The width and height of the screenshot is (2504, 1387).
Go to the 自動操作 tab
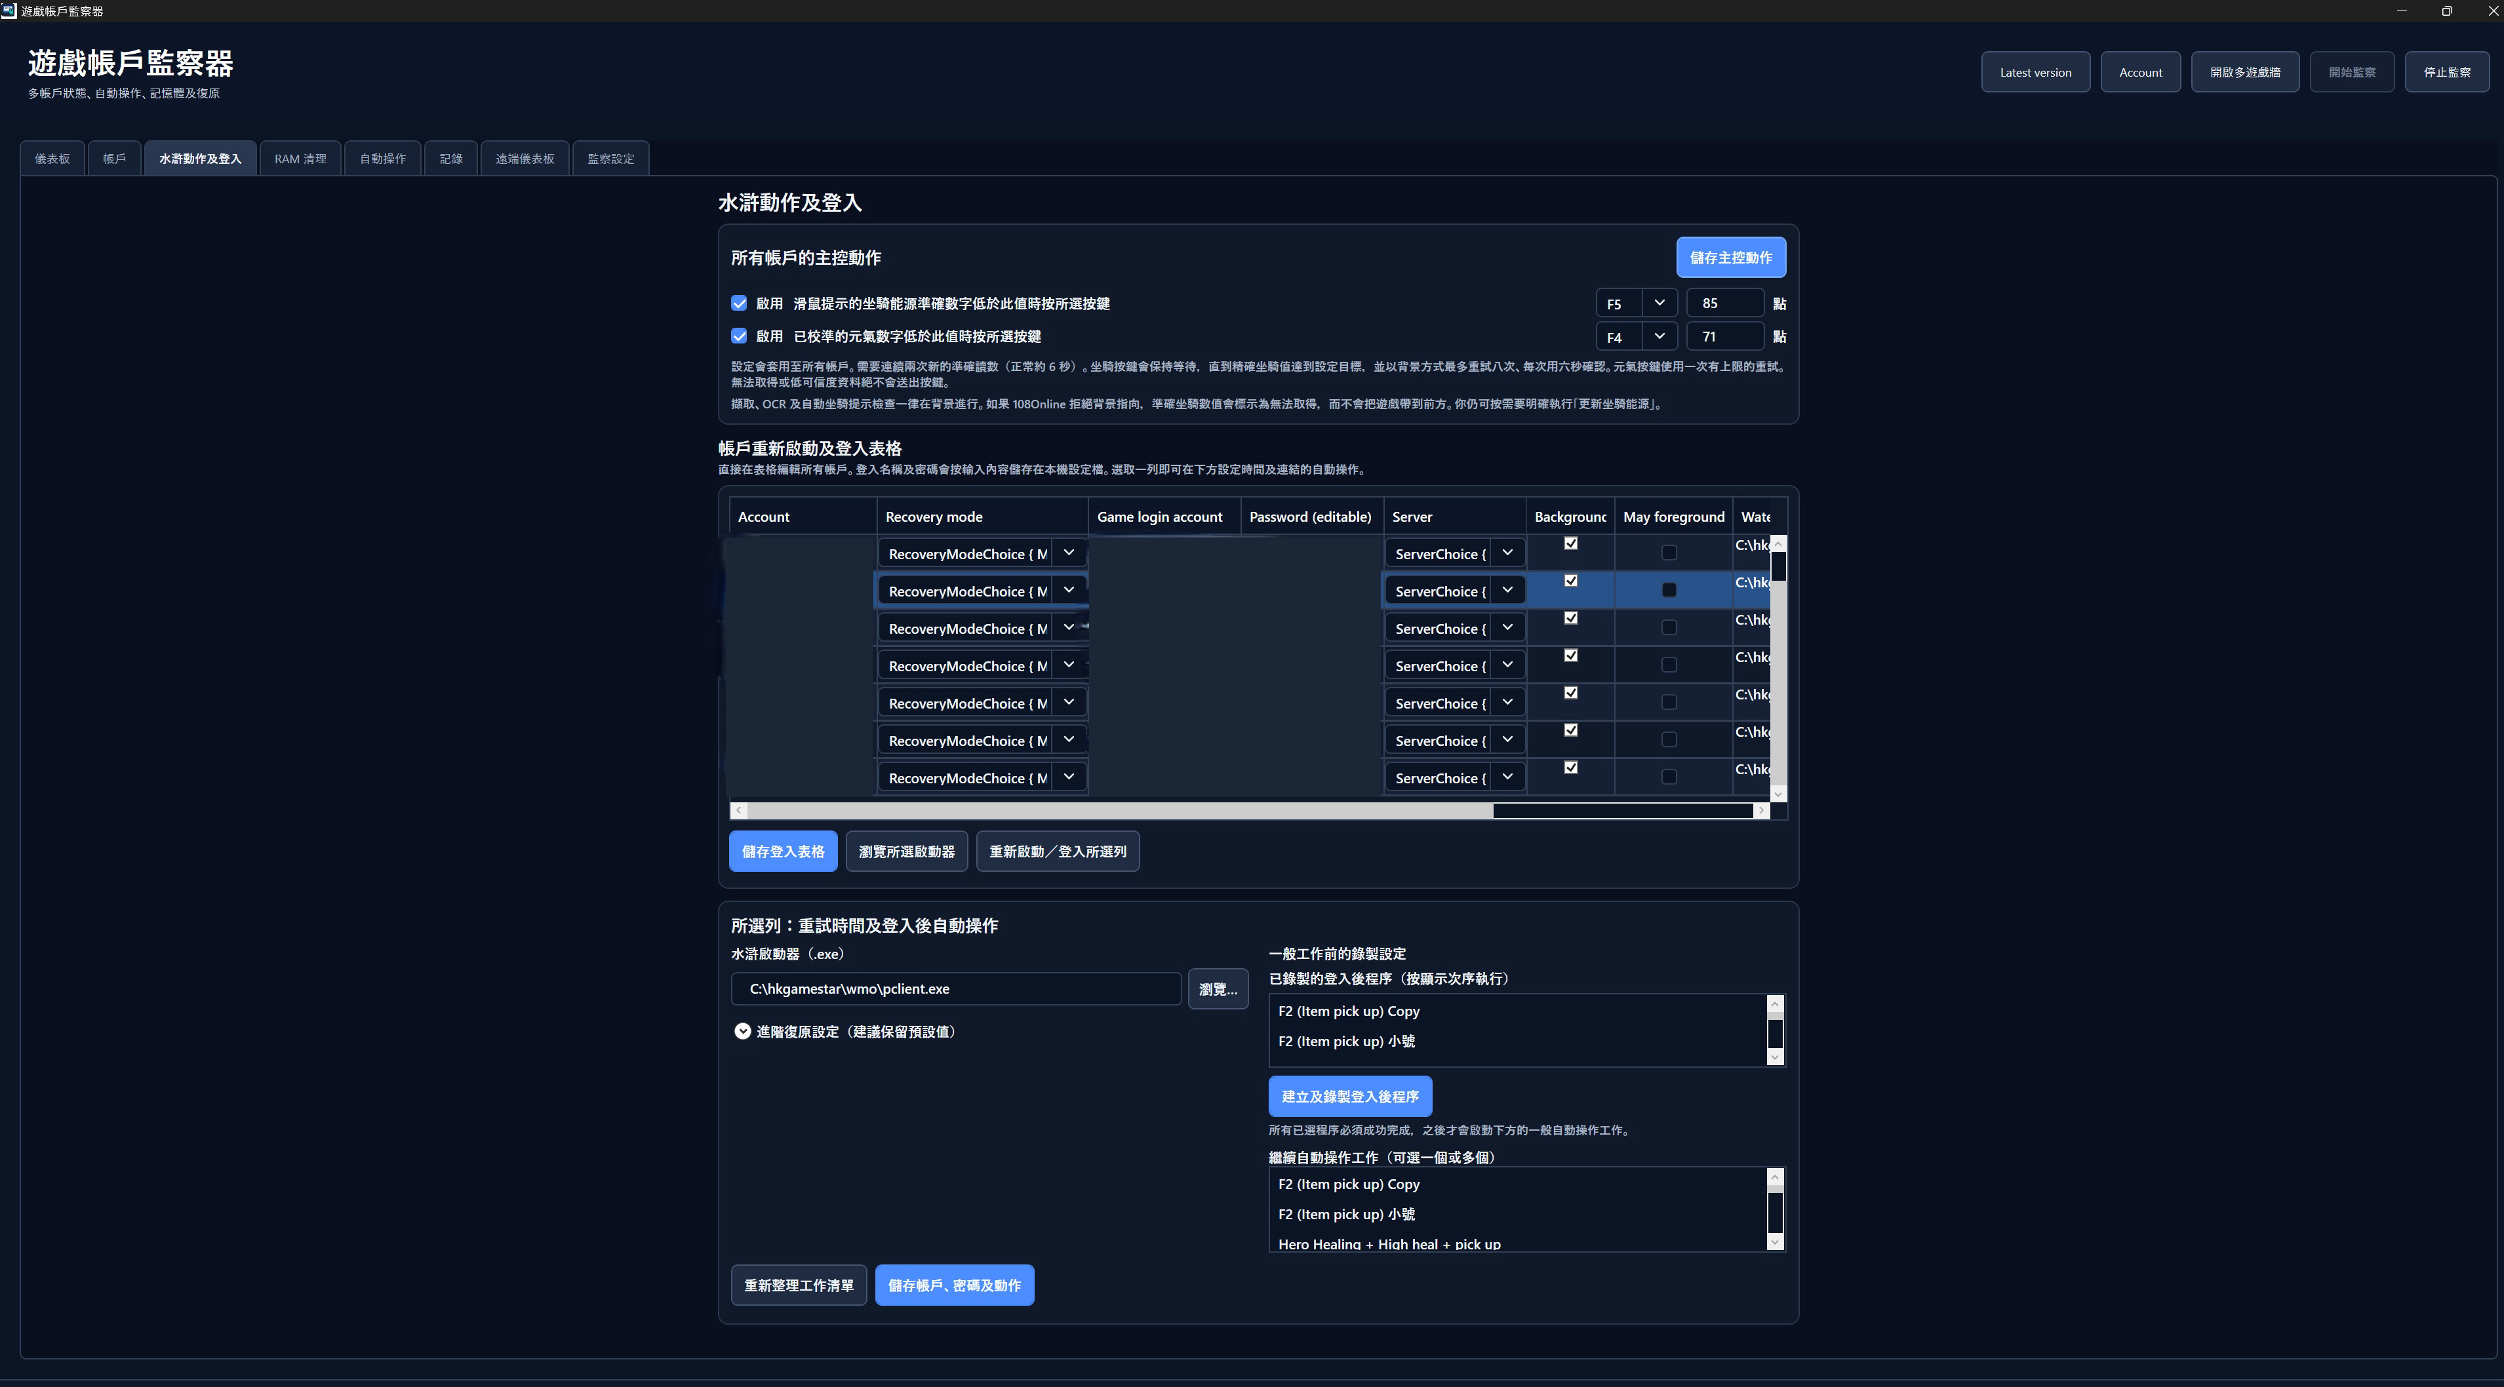coord(383,159)
